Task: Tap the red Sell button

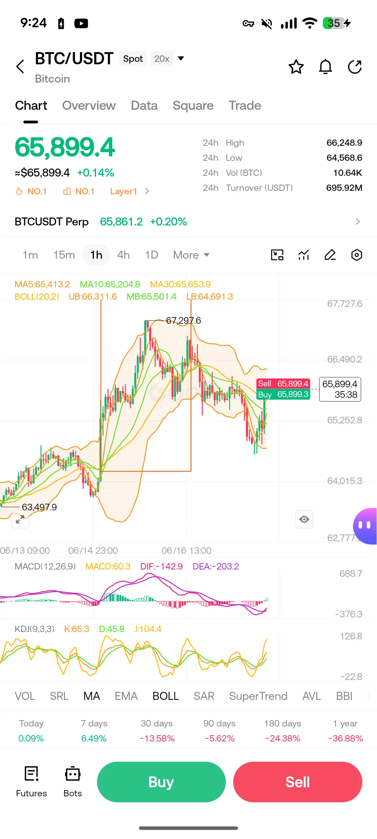Action: (x=298, y=782)
